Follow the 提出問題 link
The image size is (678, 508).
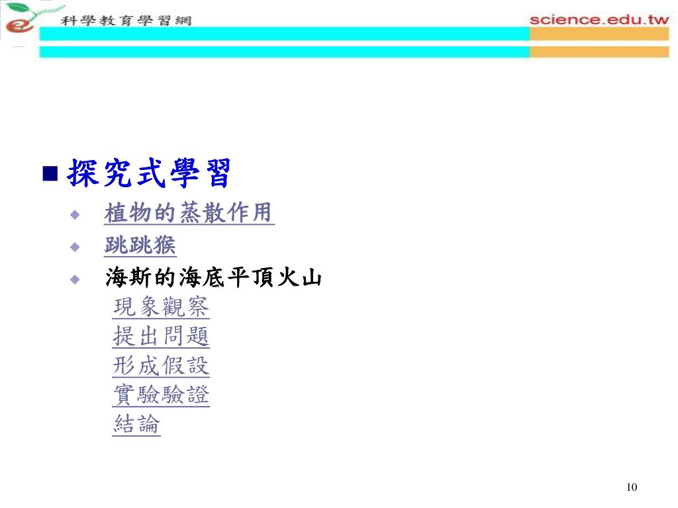pyautogui.click(x=161, y=336)
